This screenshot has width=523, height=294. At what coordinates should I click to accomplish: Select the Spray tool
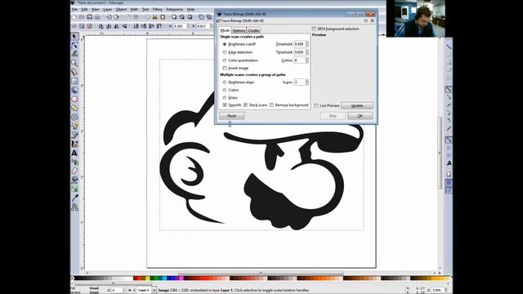click(74, 162)
